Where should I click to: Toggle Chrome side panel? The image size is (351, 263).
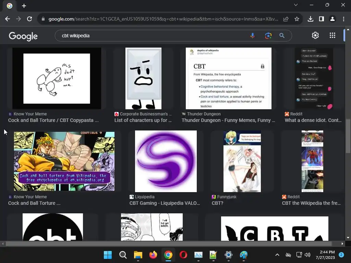point(322,19)
